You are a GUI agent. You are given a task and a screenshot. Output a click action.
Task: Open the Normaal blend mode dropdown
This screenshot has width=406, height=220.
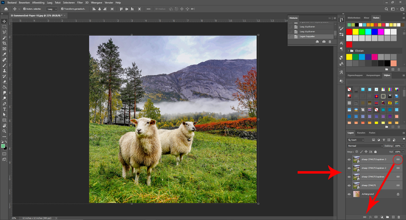coord(365,146)
